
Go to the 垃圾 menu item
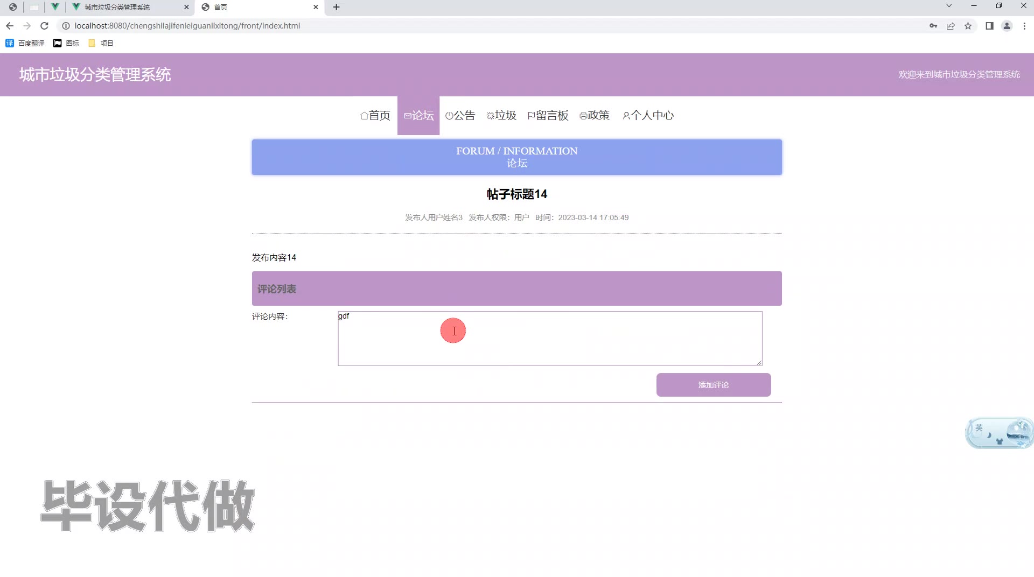coord(501,115)
